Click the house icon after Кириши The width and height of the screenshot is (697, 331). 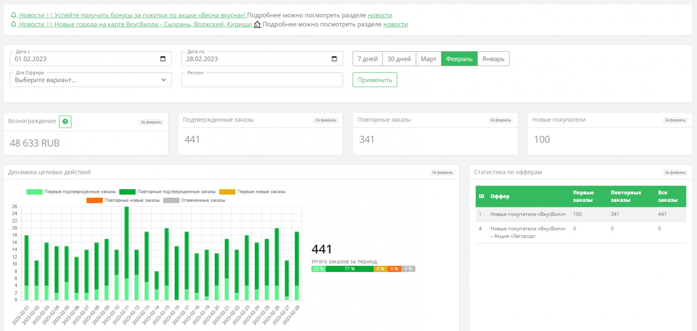[257, 24]
